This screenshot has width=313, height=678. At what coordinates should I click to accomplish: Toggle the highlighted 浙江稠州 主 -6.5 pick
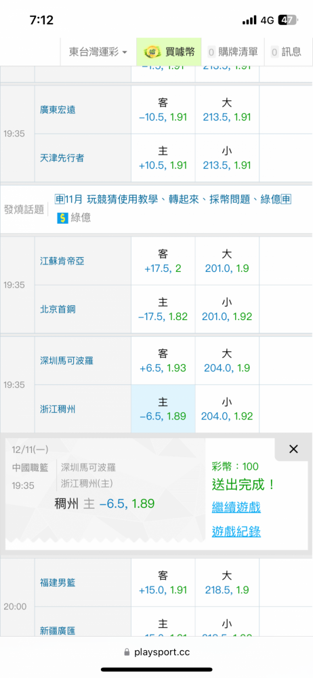163,409
